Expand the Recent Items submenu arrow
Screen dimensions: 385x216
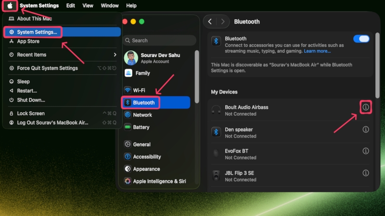pyautogui.click(x=115, y=55)
